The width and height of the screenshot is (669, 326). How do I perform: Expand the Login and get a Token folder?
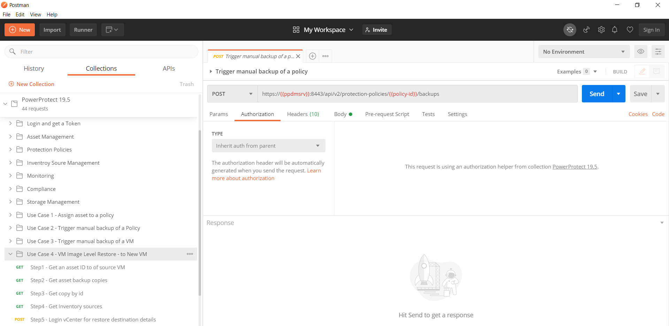(x=10, y=123)
